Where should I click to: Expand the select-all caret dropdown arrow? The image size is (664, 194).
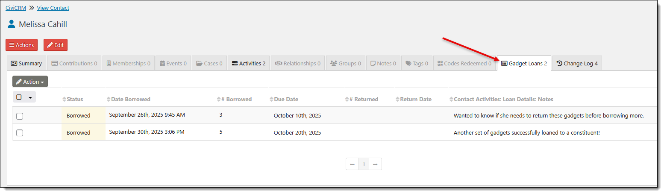(x=30, y=97)
